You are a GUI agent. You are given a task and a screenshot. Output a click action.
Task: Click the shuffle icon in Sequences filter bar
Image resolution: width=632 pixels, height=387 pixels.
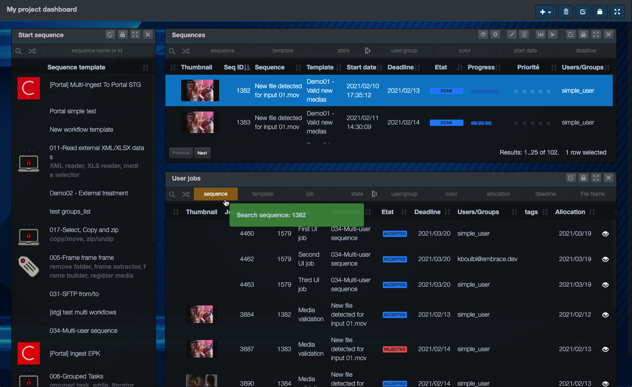point(186,51)
